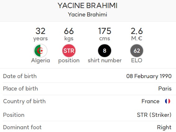
Task: Click the 2.6 M.€ market value
Action: (137, 34)
